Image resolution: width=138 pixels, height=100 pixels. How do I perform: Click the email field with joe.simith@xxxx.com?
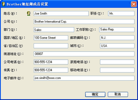[84, 78]
